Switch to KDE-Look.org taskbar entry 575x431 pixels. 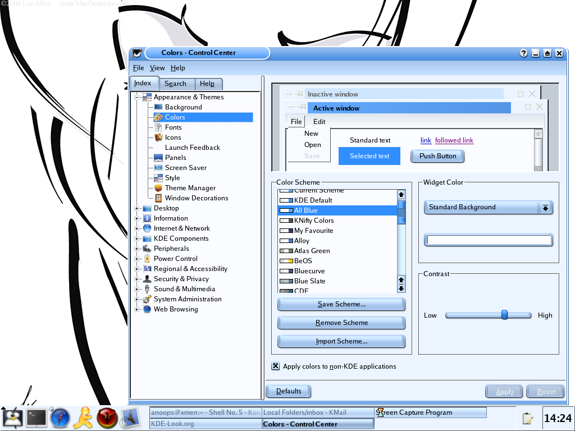coord(206,424)
